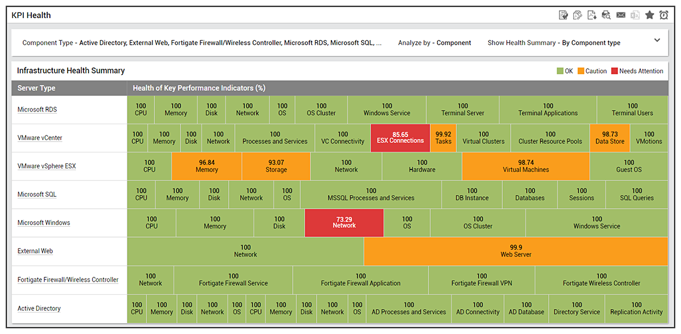Click the orange Caution legend swatch

point(581,71)
